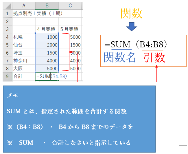This screenshot has width=188, height=154.
Task: Click the =SUM(B4:B8) formula cell in row 9
Action: pyautogui.click(x=47, y=77)
